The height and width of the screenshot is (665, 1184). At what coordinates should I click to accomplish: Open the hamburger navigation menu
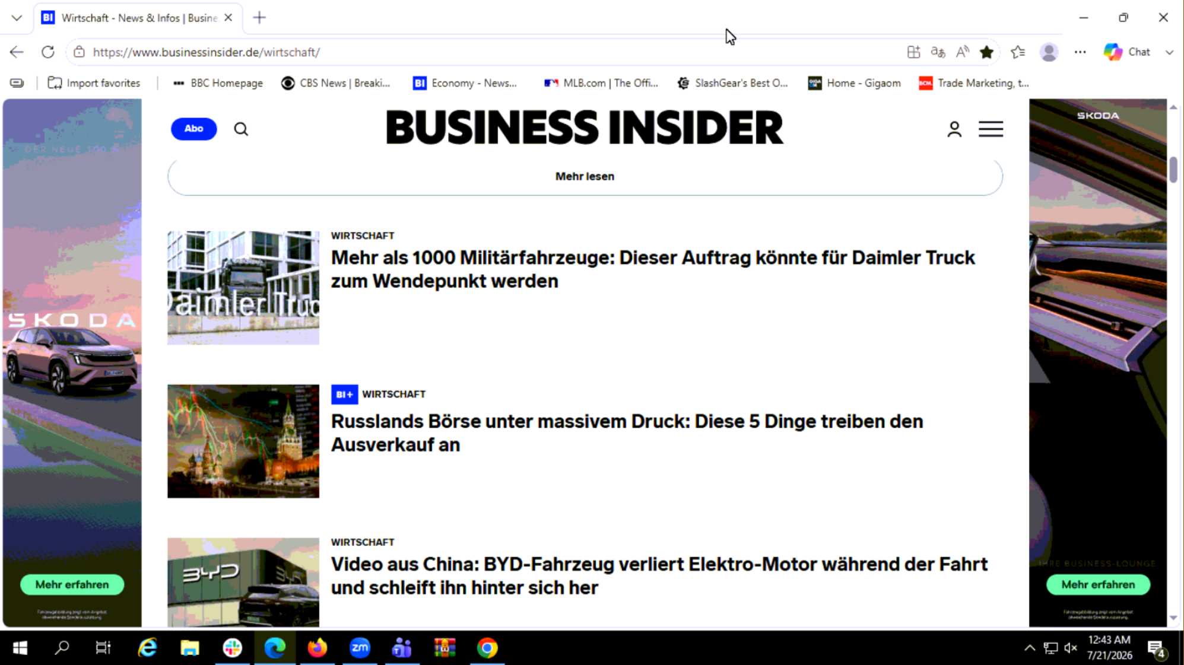(991, 129)
